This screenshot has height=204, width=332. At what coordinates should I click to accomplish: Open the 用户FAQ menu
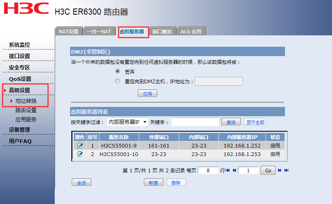coord(20,141)
